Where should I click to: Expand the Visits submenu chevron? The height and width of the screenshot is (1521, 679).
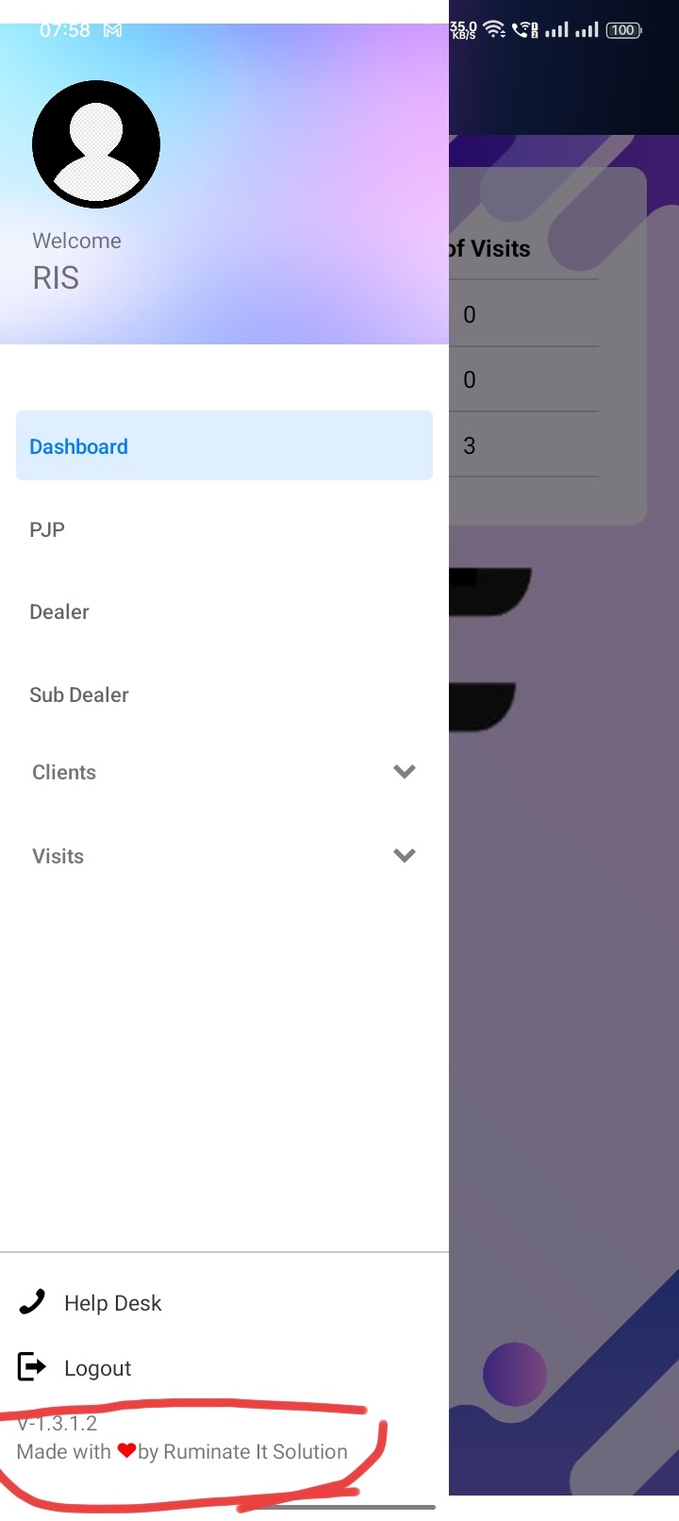(405, 856)
